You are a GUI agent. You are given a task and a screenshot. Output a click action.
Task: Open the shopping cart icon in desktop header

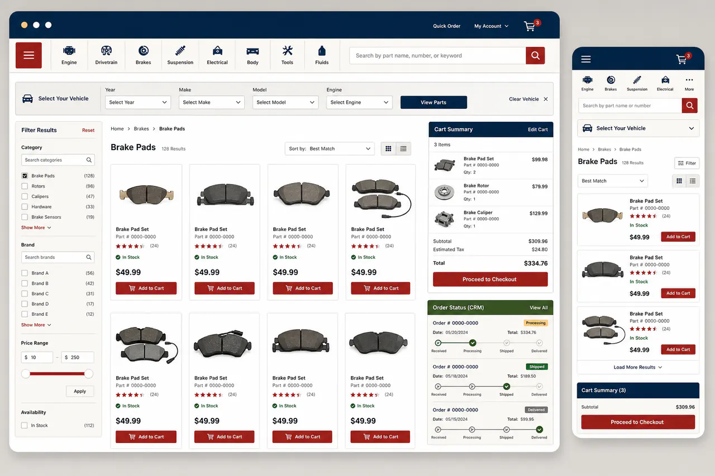pyautogui.click(x=530, y=26)
